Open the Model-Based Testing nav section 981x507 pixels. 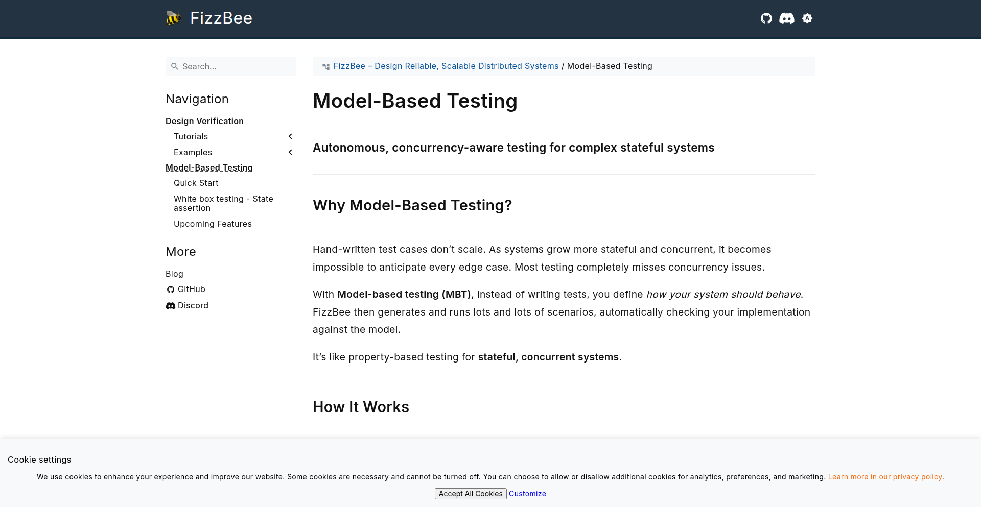point(209,167)
